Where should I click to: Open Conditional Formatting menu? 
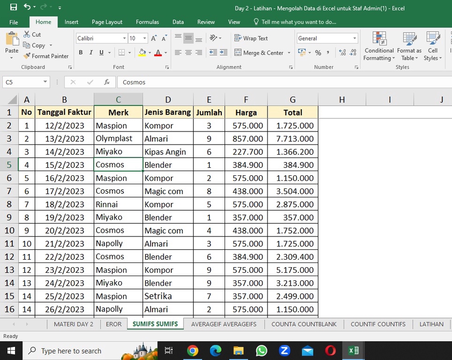(379, 46)
